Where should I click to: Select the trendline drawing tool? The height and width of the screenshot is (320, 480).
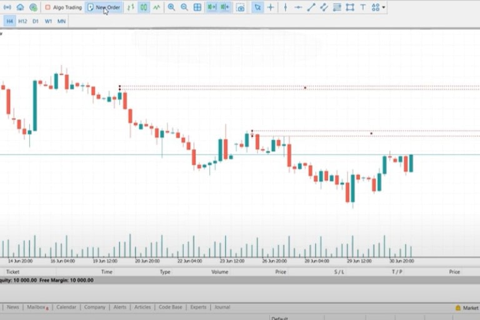tap(311, 7)
